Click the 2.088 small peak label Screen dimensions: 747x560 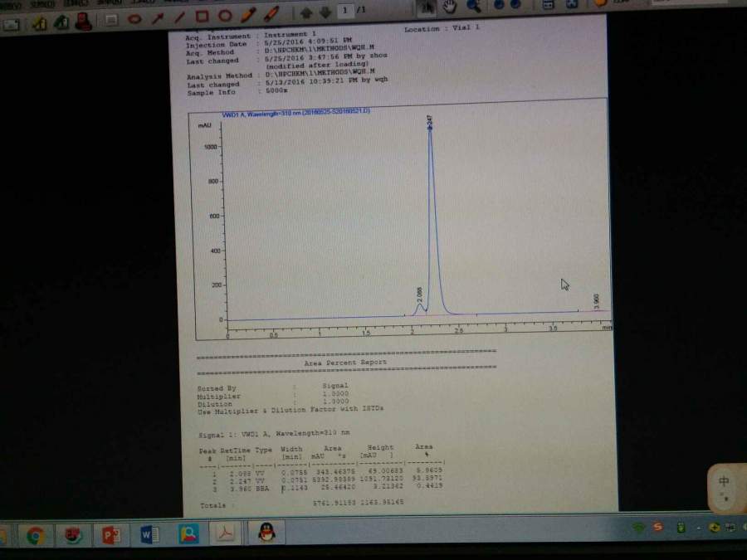coord(419,294)
